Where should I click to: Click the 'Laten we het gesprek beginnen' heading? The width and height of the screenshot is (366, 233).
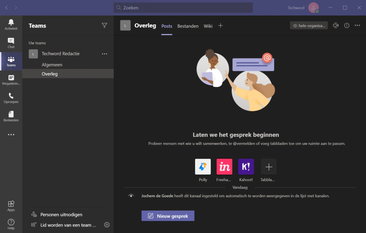pyautogui.click(x=236, y=135)
